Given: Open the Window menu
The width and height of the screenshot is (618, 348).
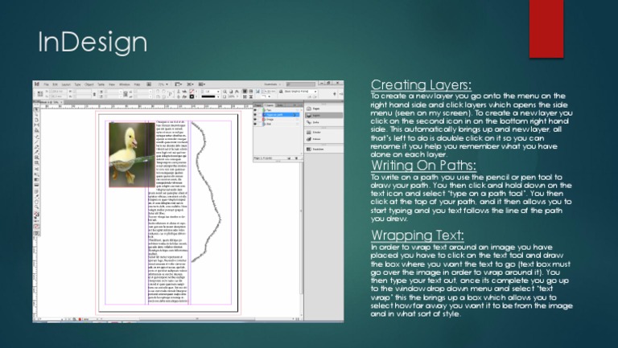Looking at the screenshot, I should (x=124, y=84).
